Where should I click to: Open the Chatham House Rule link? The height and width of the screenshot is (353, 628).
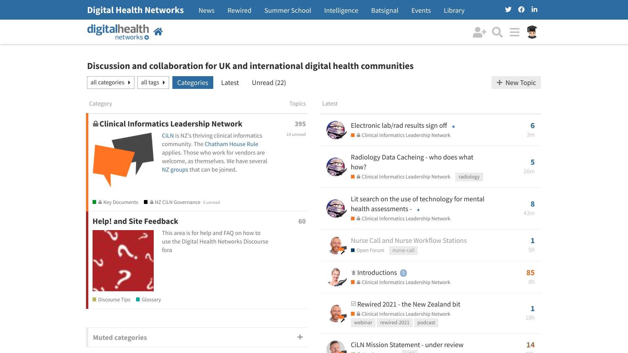click(231, 144)
